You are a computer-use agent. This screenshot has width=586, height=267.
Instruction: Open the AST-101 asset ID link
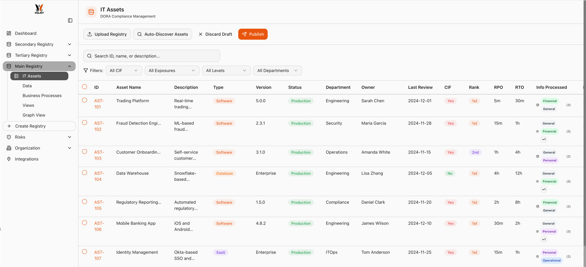[x=99, y=104]
